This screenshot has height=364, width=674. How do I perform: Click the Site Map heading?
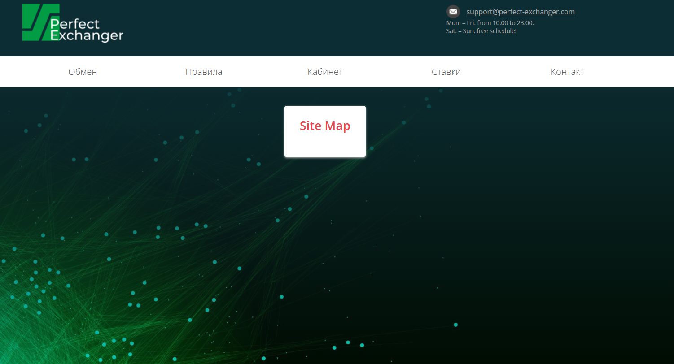(x=325, y=126)
